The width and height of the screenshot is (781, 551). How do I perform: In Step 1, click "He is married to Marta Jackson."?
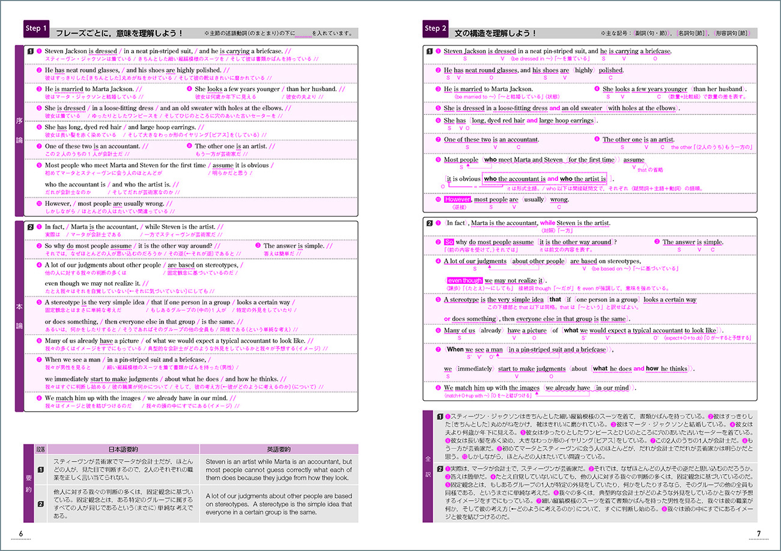click(89, 89)
